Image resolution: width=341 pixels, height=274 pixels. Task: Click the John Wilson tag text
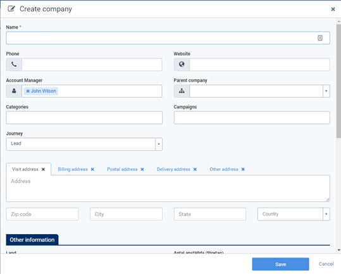coord(43,91)
